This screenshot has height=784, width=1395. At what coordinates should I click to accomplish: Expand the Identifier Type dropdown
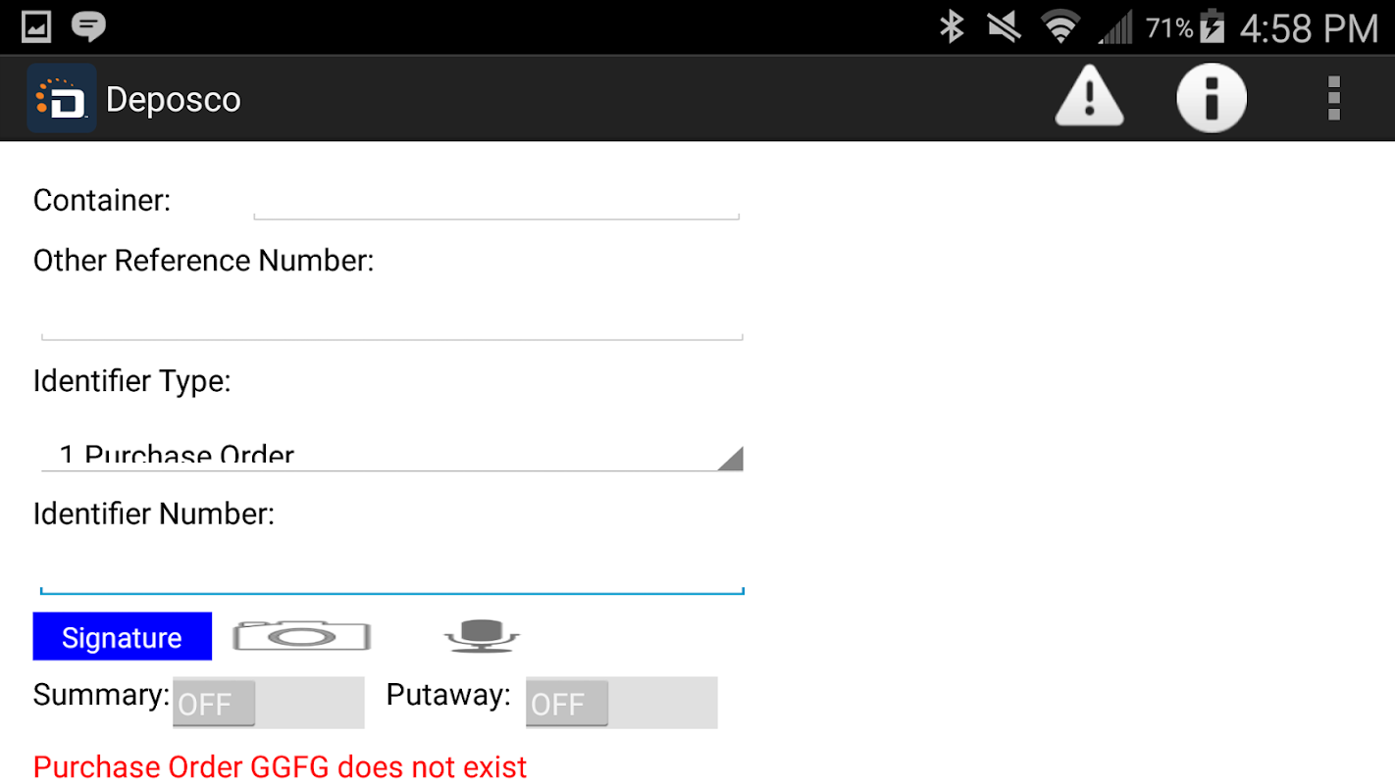tap(391, 453)
